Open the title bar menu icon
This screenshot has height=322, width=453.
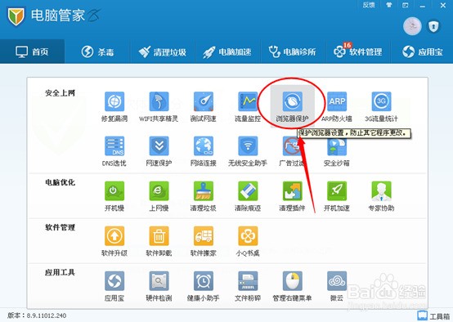(406, 5)
